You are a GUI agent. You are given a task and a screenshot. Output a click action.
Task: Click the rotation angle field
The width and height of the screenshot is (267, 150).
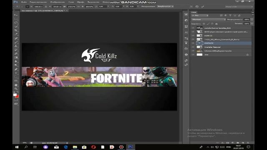coord(103,7)
